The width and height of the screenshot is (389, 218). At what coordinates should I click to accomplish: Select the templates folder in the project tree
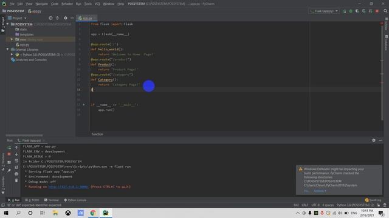tap(24, 35)
